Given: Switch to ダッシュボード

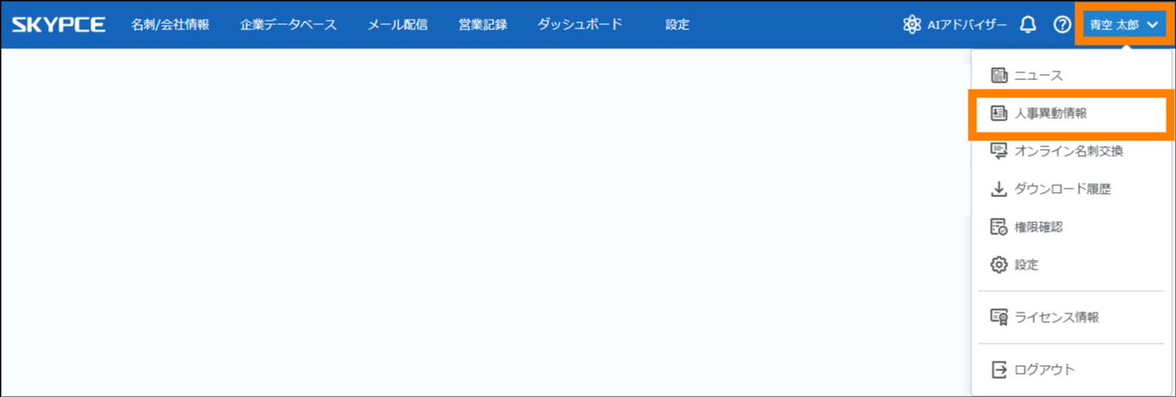Looking at the screenshot, I should pyautogui.click(x=579, y=25).
